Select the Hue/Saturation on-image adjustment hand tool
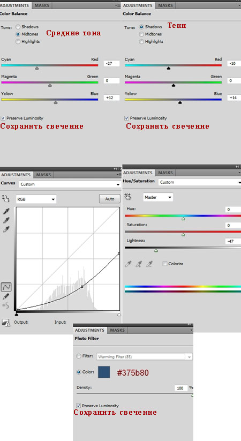This screenshot has width=241, height=441. tap(128, 196)
